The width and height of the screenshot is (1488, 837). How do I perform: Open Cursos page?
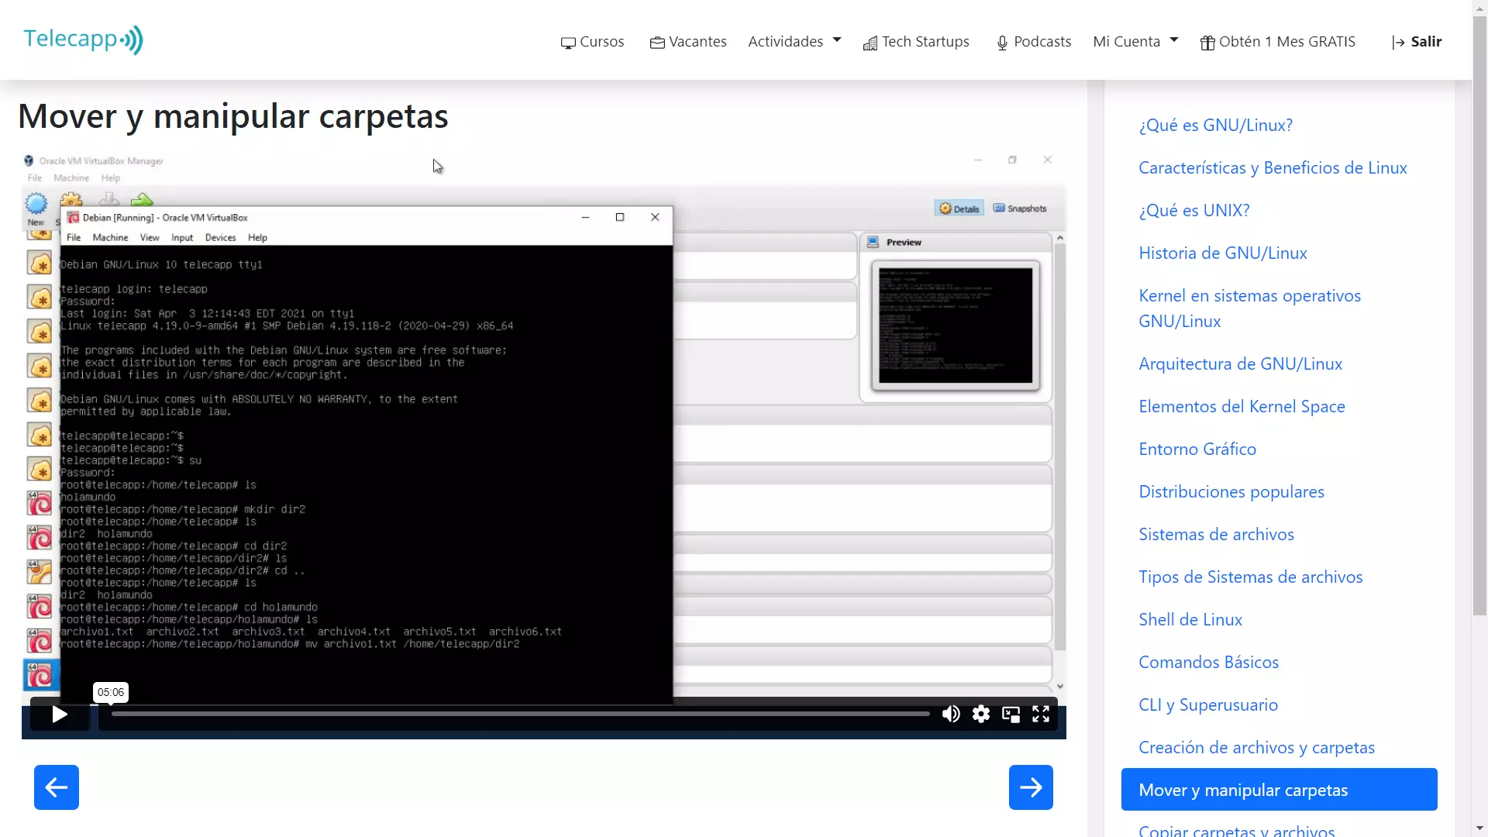tap(592, 42)
